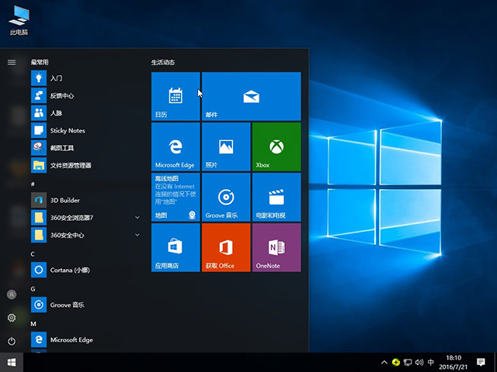Open the Microsoft Edge tile
The image size is (497, 372).
pyautogui.click(x=176, y=146)
